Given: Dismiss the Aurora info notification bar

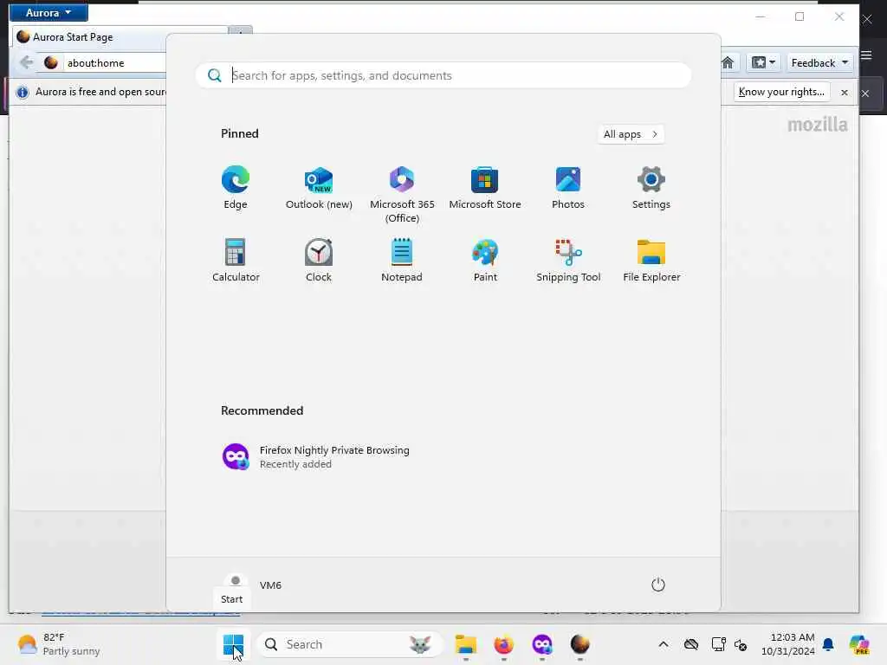Looking at the screenshot, I should click(844, 92).
